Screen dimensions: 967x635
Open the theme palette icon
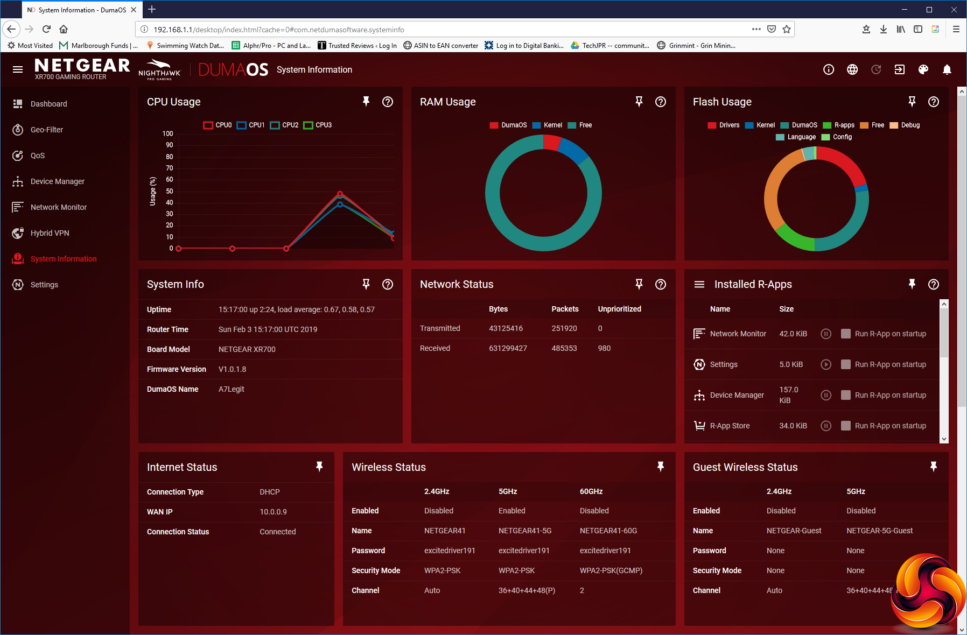(923, 69)
